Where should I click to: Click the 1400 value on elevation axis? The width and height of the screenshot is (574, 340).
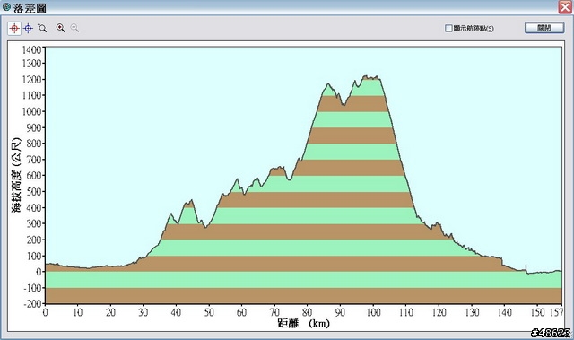(x=32, y=49)
